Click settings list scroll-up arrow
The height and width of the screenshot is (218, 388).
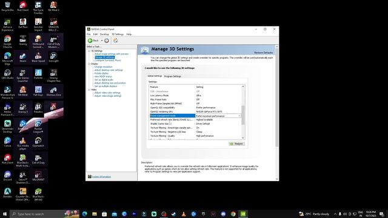pos(242,87)
